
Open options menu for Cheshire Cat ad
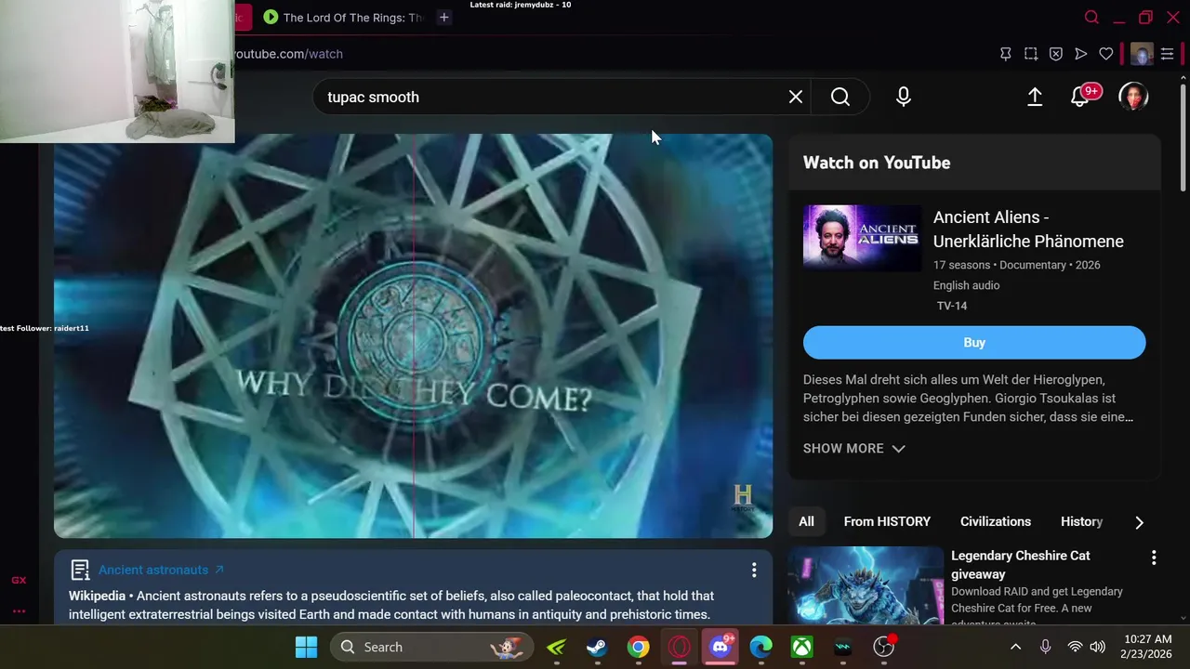pyautogui.click(x=1154, y=557)
